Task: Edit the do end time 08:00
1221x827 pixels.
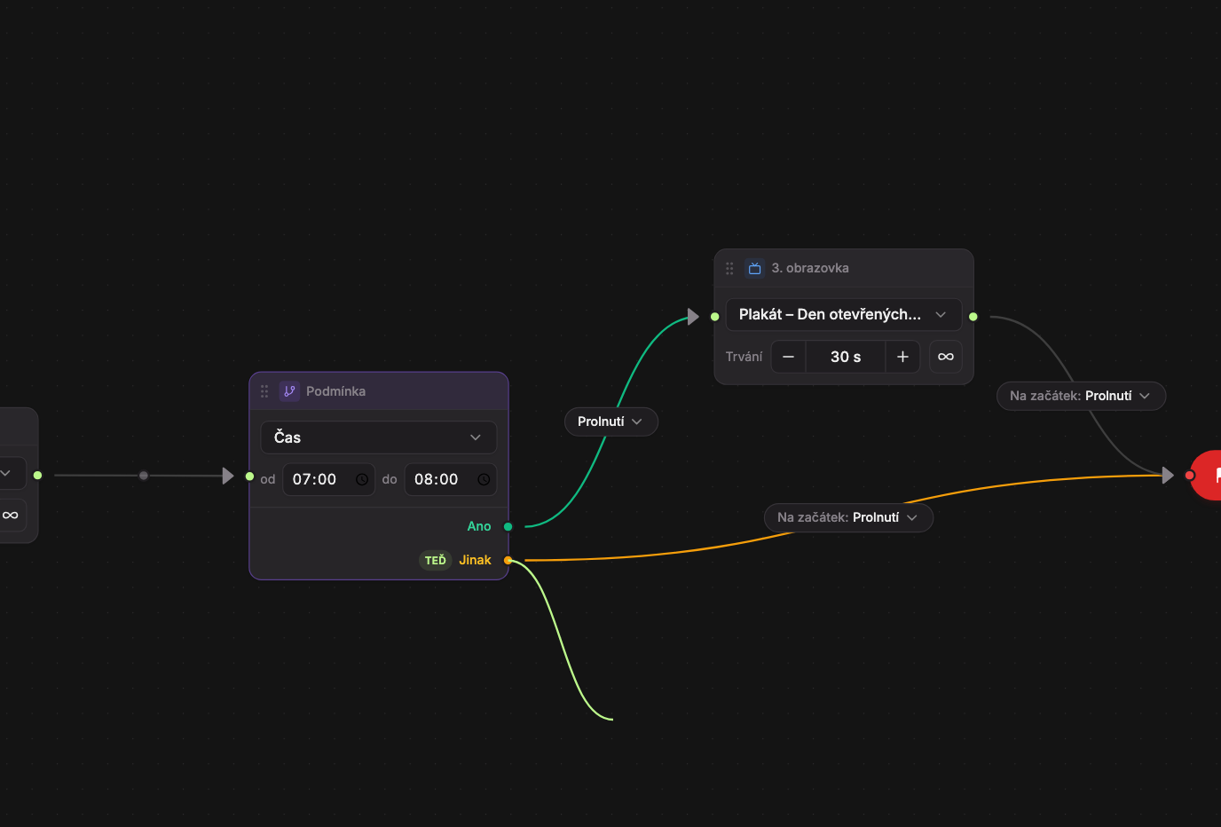Action: tap(451, 479)
